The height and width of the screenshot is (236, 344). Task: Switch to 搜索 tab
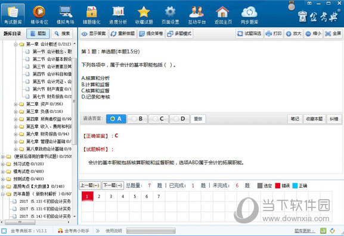pos(63,33)
